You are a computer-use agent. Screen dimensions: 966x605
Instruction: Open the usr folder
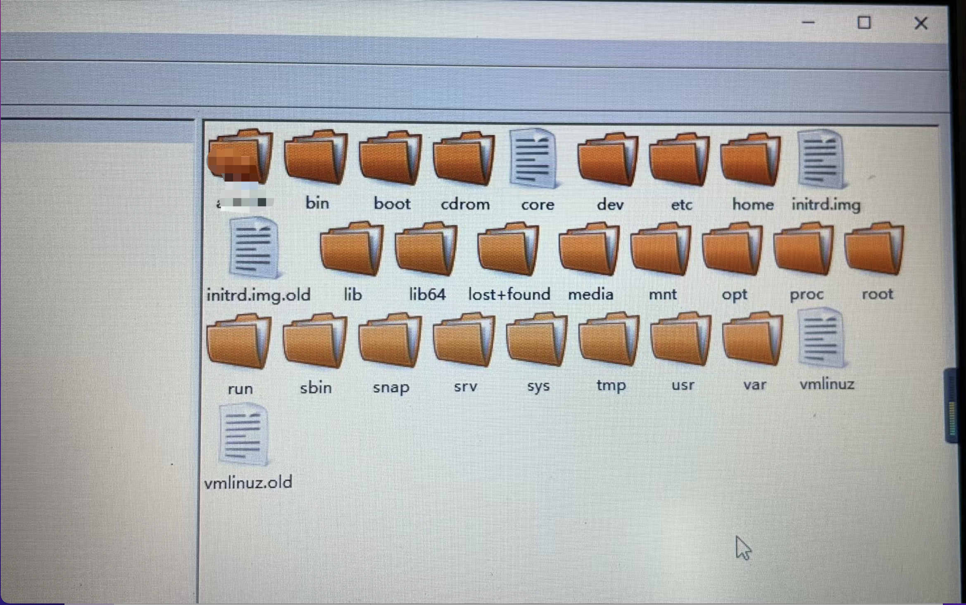[x=681, y=340]
